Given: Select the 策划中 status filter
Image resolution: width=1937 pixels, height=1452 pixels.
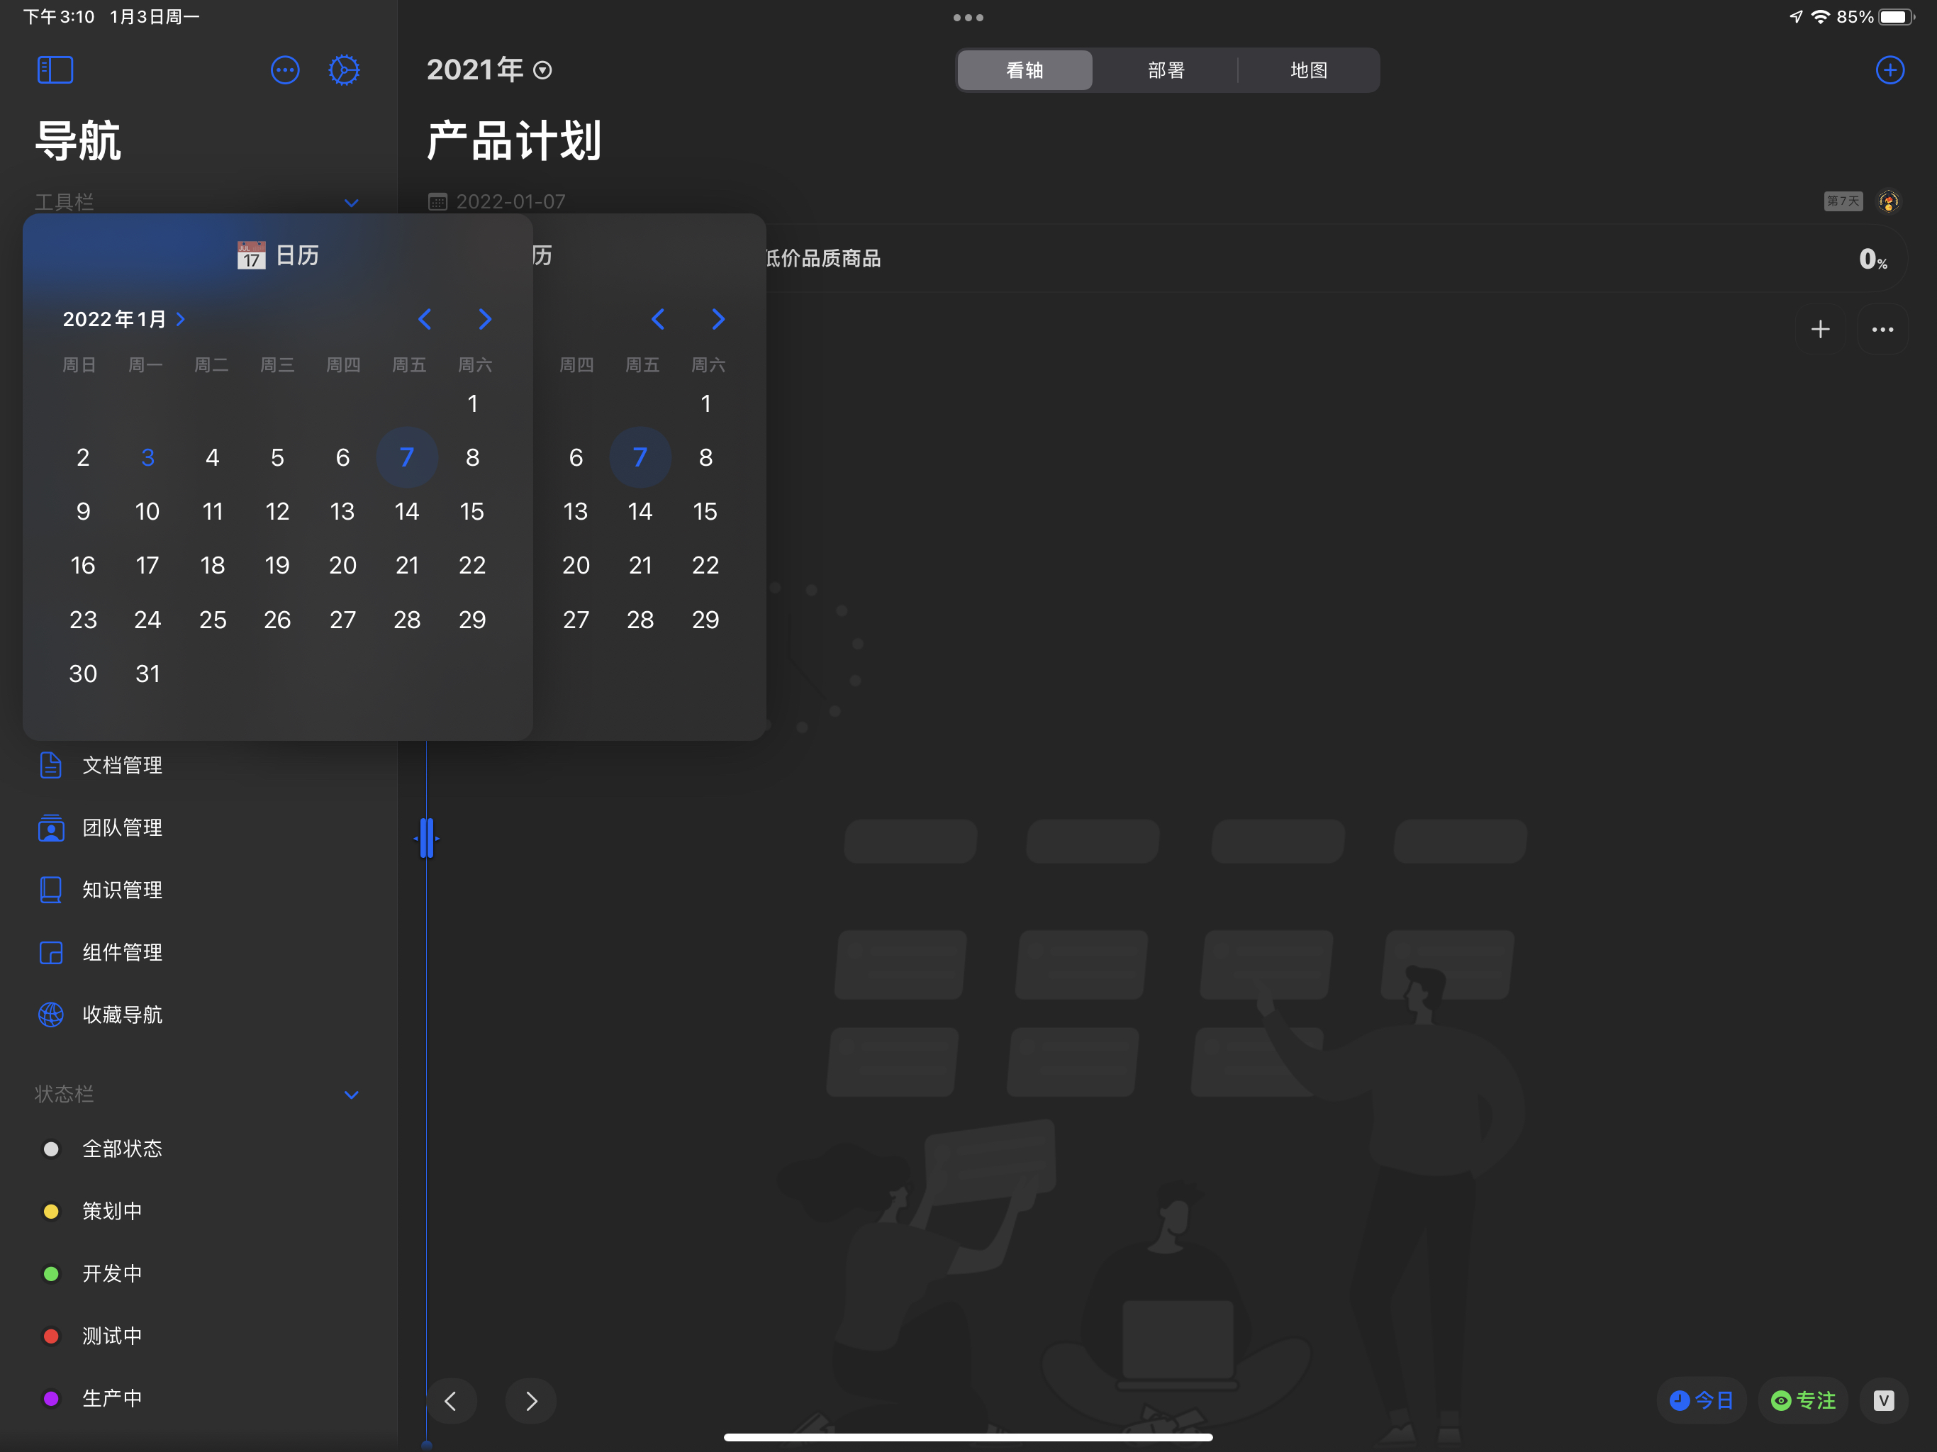Looking at the screenshot, I should pos(111,1211).
